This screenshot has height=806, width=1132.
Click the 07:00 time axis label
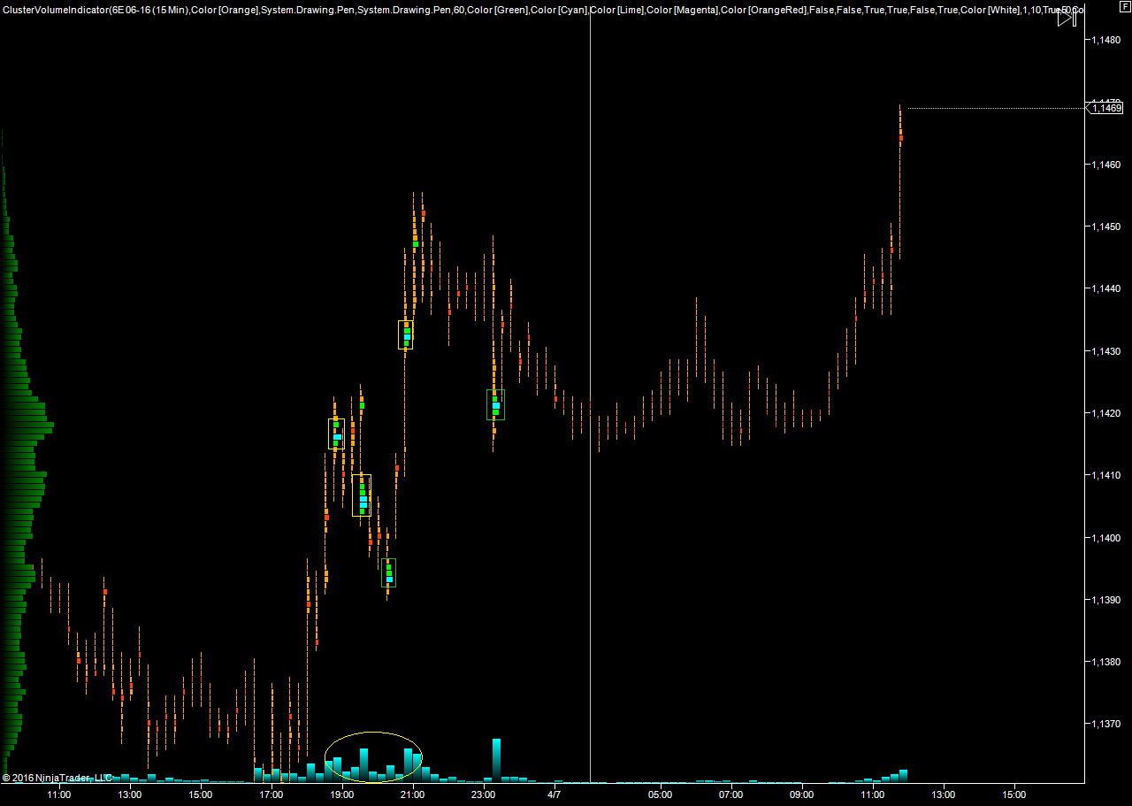(x=731, y=794)
